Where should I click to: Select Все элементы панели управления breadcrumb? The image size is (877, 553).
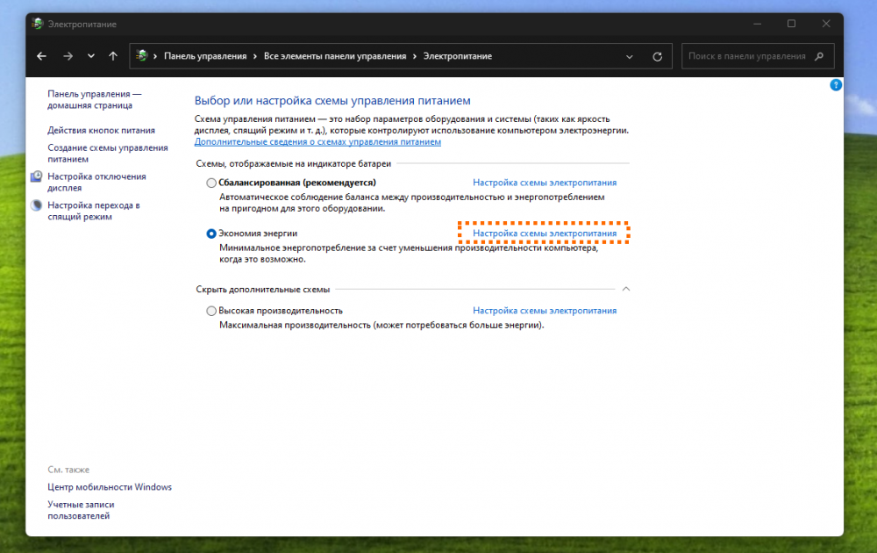pyautogui.click(x=335, y=56)
